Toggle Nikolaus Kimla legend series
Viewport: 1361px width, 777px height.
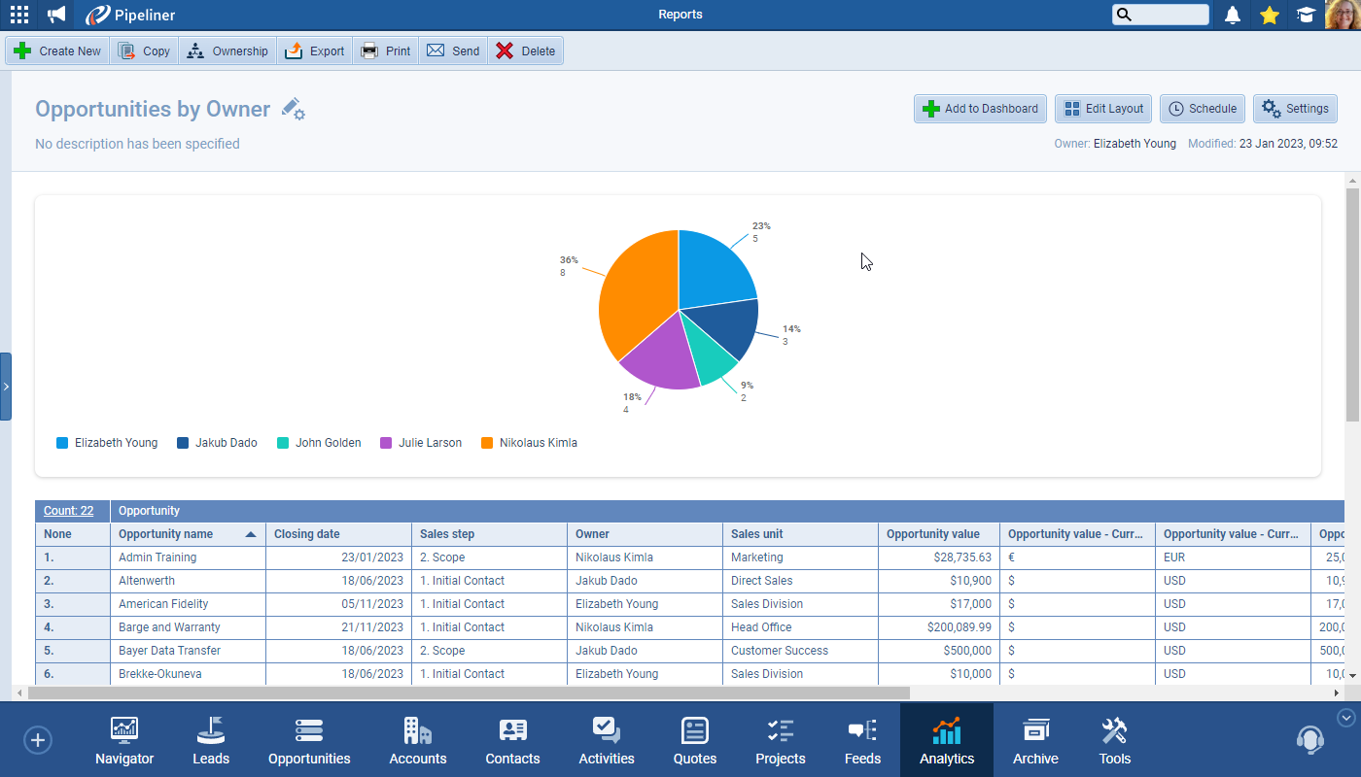pos(529,443)
